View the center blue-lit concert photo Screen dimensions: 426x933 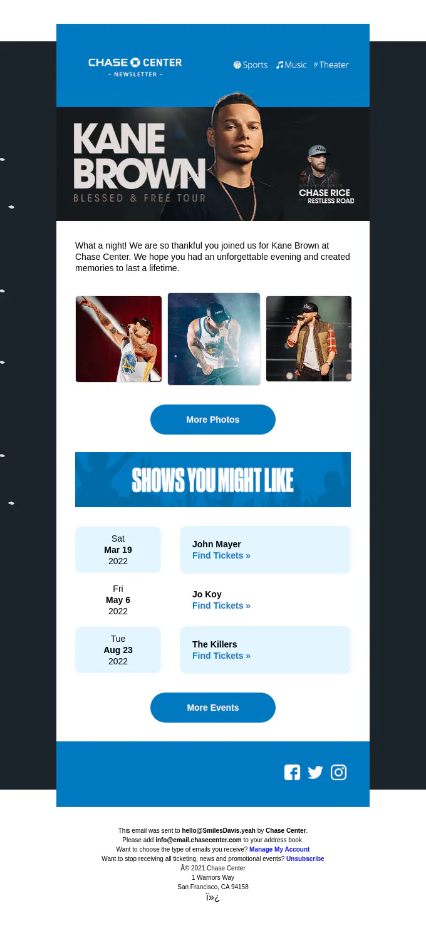pos(214,339)
